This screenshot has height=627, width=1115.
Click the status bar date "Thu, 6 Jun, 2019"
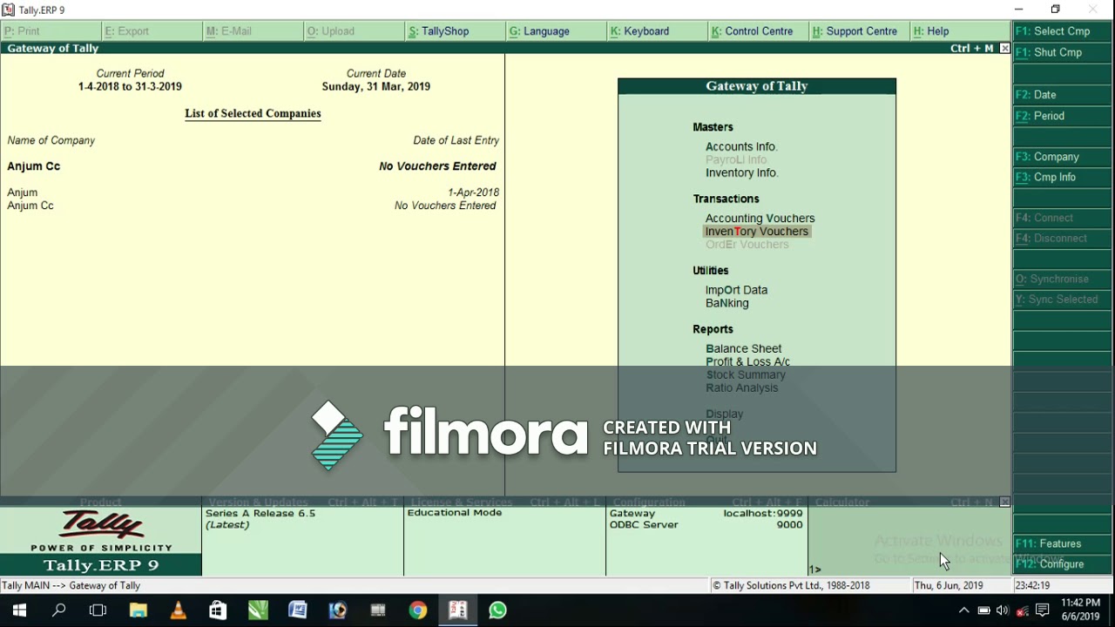[x=949, y=586]
